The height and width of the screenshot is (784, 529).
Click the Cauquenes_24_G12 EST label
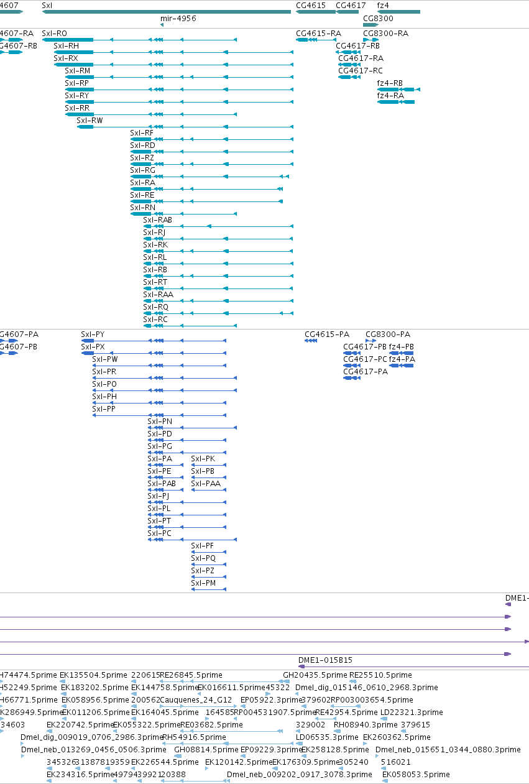[196, 700]
